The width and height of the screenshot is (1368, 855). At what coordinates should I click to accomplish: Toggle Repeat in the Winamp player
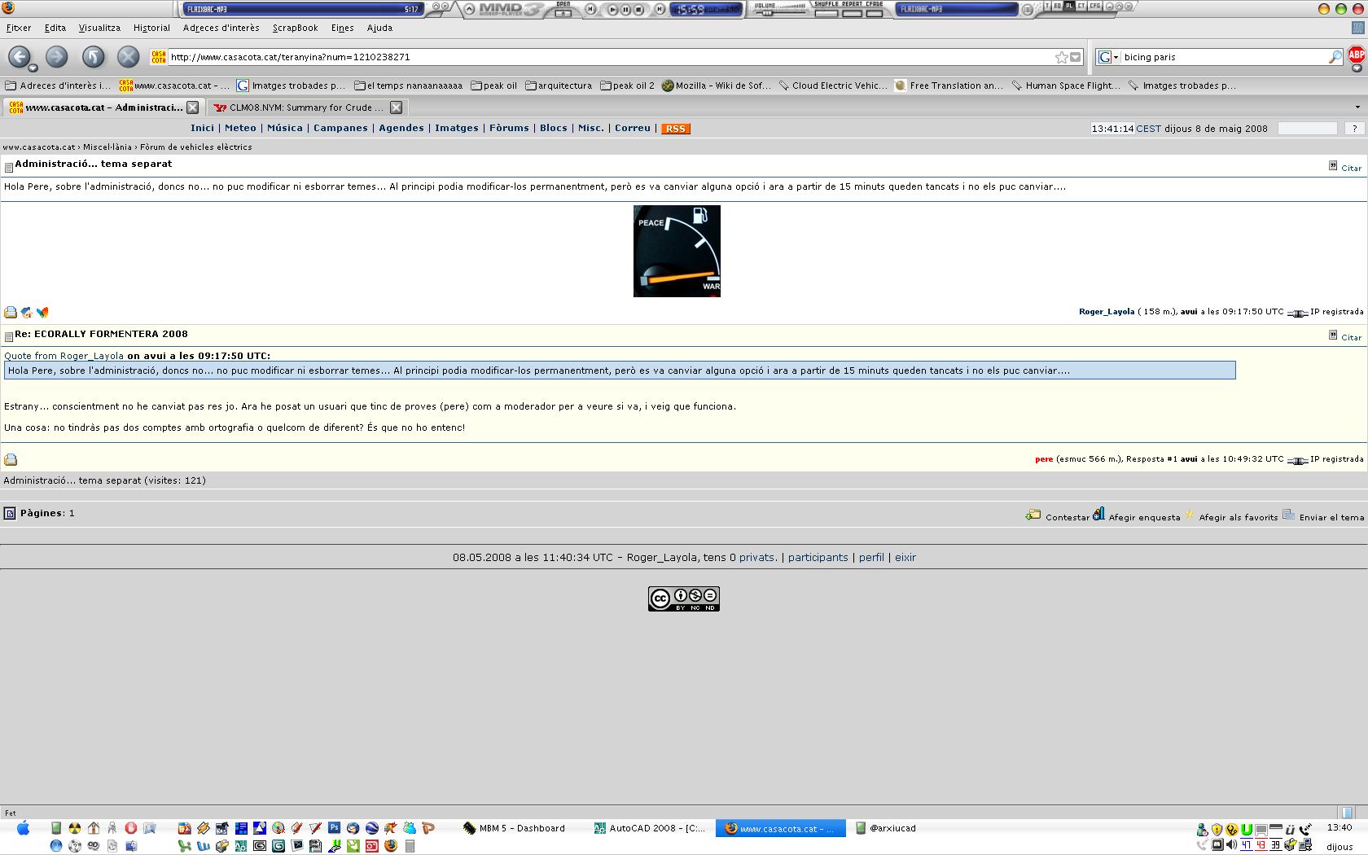[852, 13]
